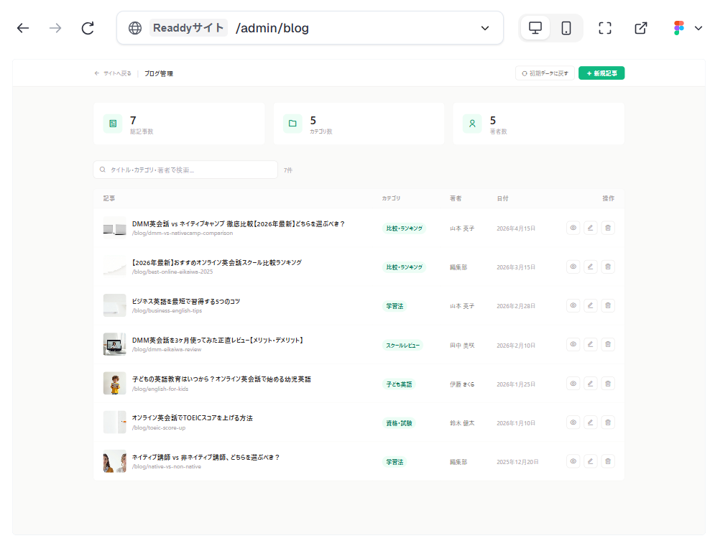Screen dimensions: 710x546
Task: Open the native vs non-native article thumbnail
Action: coord(114,461)
